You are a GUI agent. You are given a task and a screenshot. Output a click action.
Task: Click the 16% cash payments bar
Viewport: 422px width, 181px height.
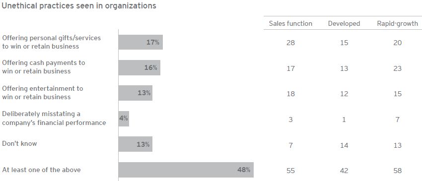click(140, 68)
